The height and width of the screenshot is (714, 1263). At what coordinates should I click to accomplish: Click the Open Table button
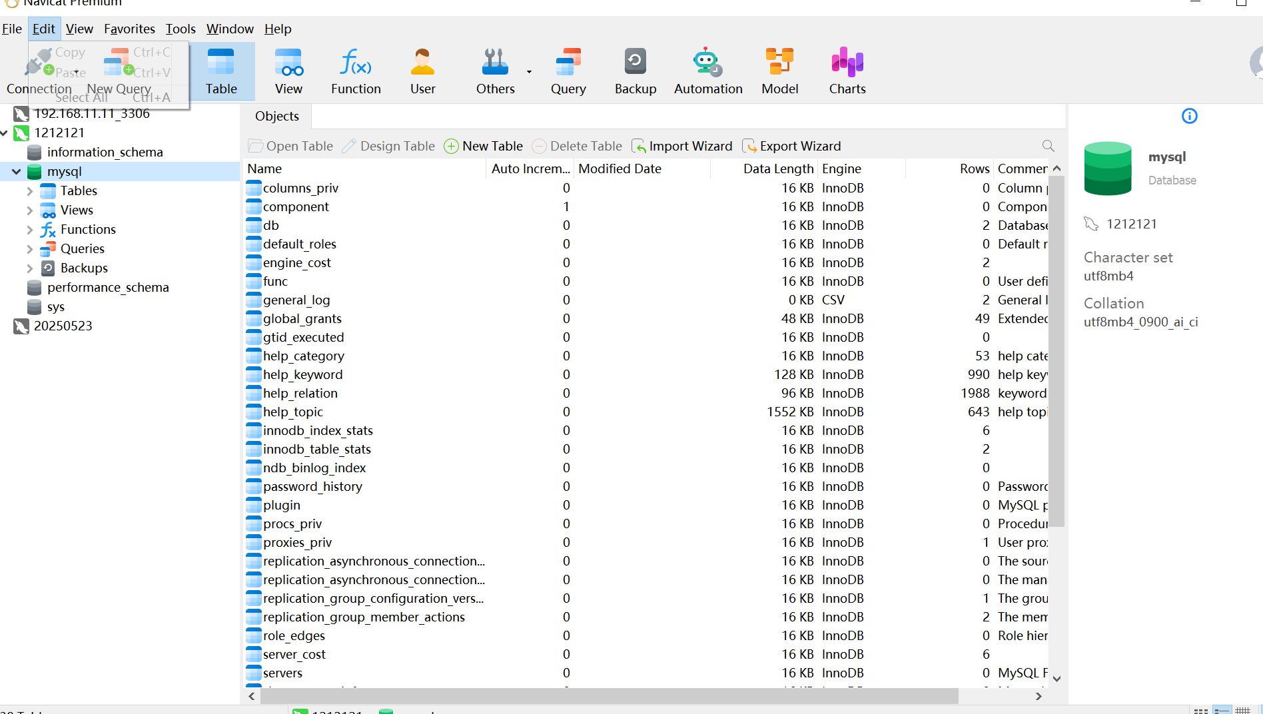[x=290, y=146]
